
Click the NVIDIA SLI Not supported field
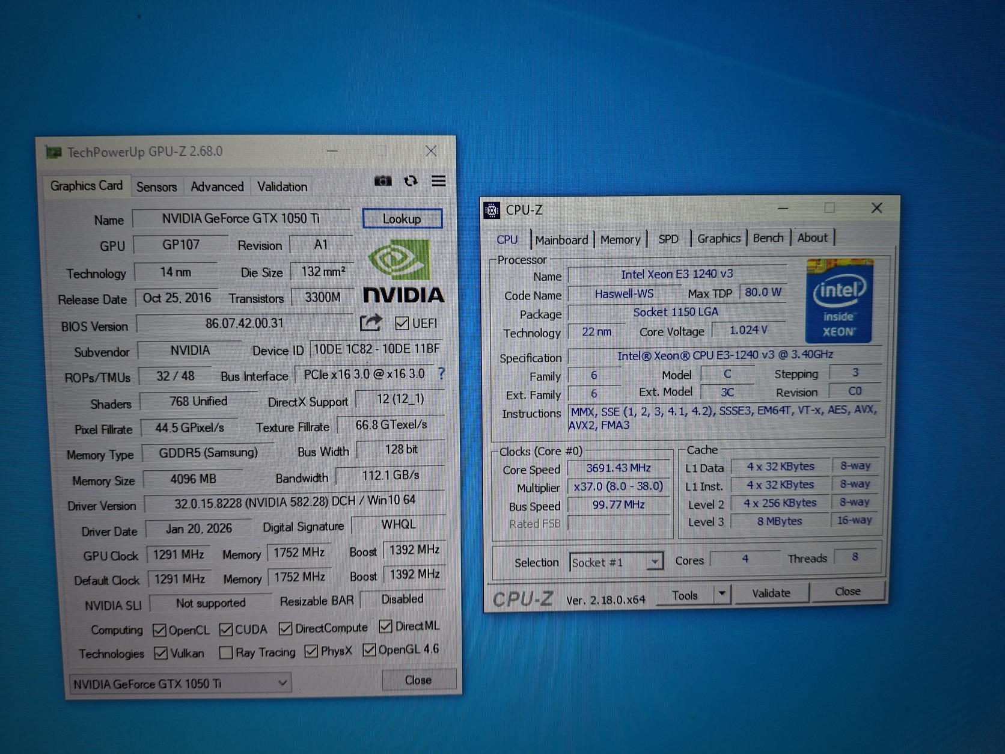[x=211, y=603]
